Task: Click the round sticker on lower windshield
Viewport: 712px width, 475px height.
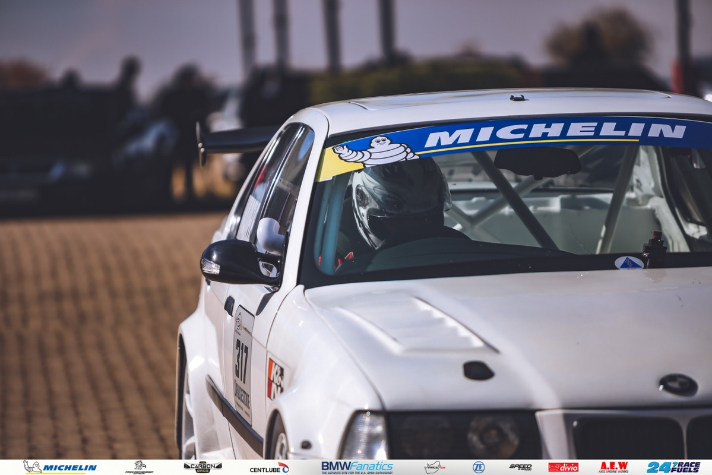Action: point(629,262)
